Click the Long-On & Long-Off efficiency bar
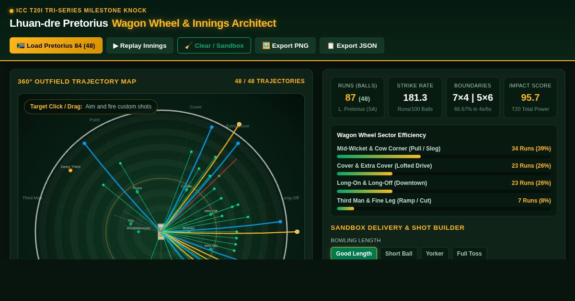Screen dimensions: 575x301 (444, 191)
